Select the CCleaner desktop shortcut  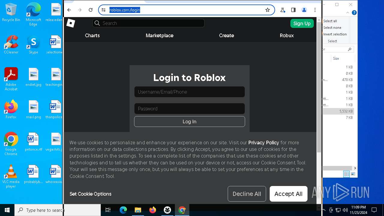click(11, 45)
